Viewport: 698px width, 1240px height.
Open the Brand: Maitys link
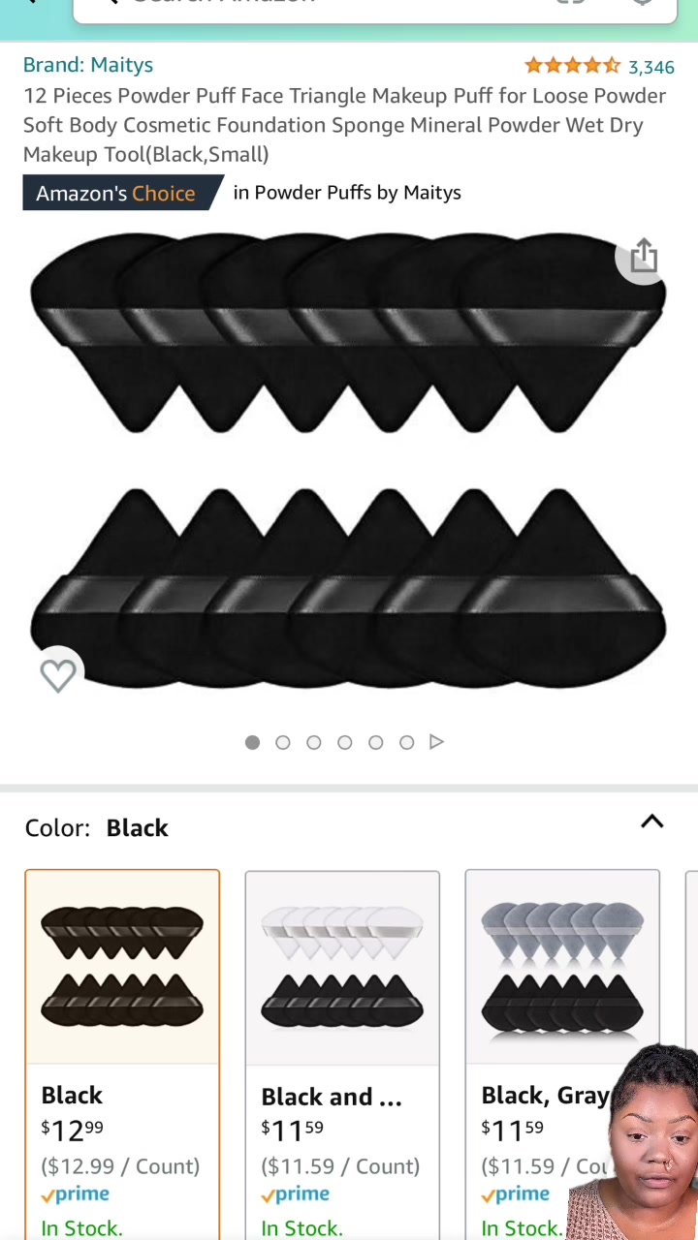(88, 65)
